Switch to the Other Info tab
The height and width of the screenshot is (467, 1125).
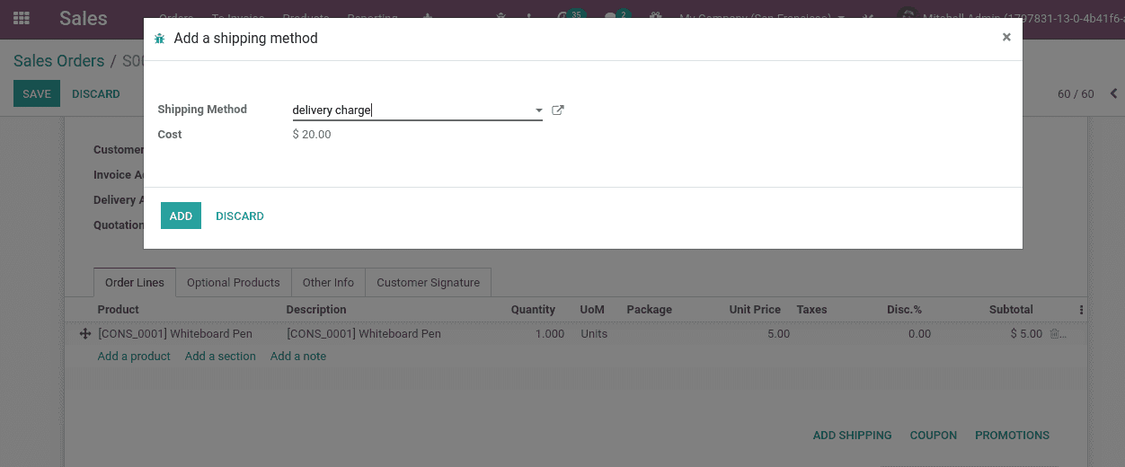(x=328, y=282)
